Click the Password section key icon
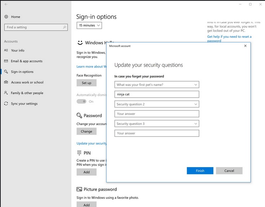 click(79, 115)
